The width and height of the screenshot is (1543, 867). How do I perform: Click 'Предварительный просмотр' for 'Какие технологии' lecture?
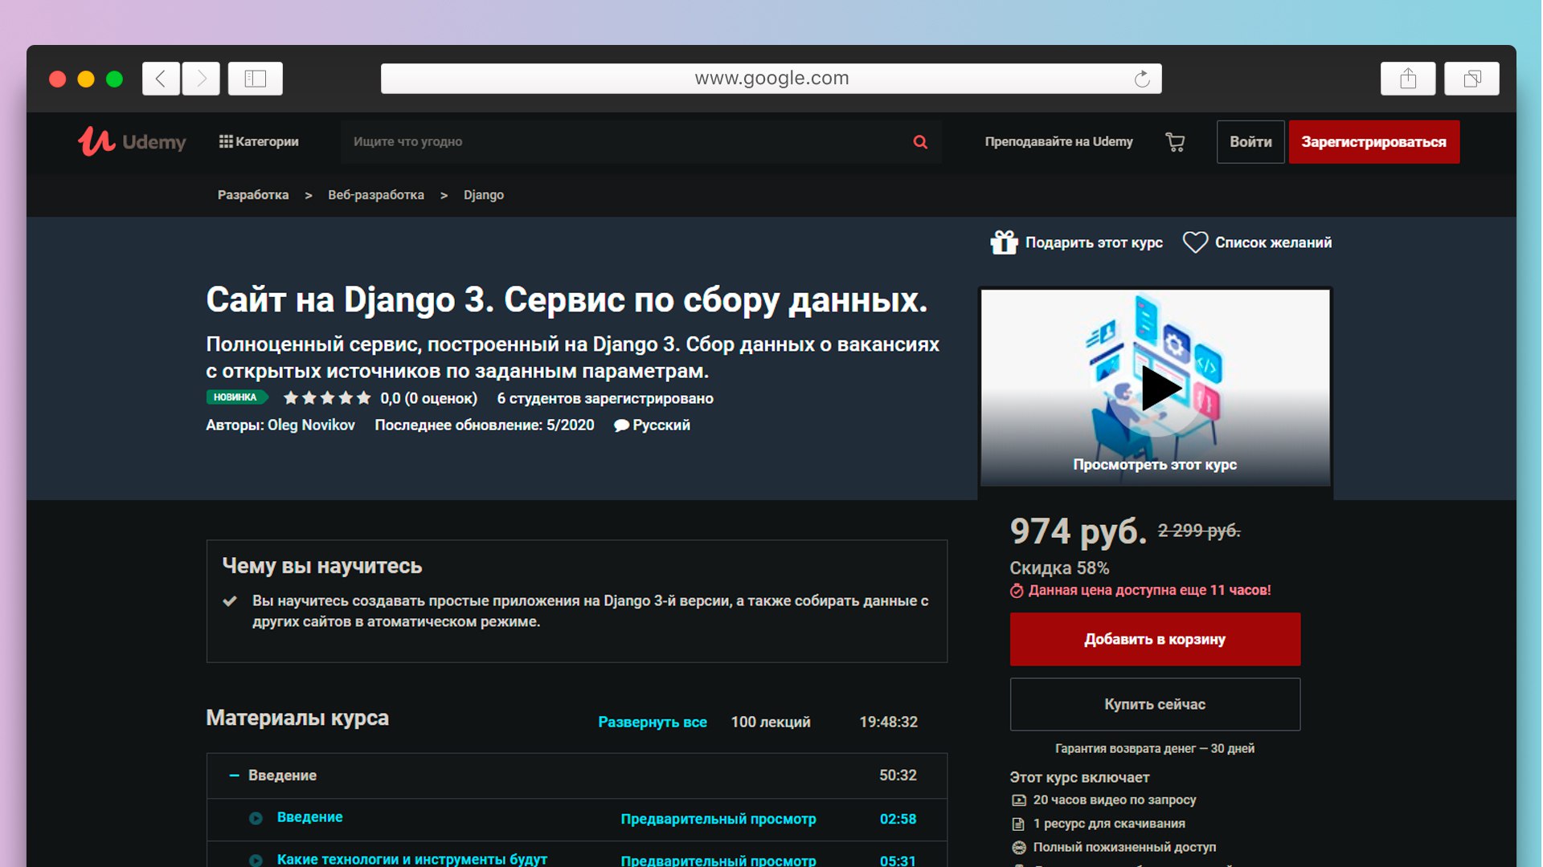point(718,861)
